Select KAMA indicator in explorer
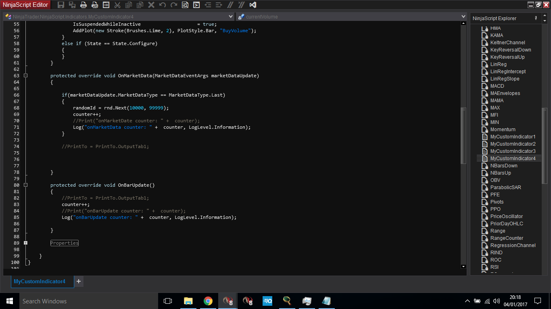 pos(497,35)
